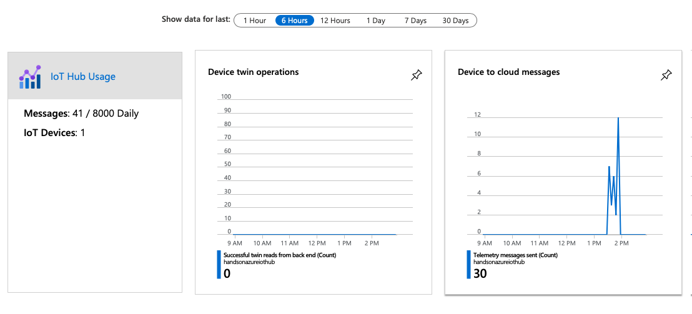Screen dimensions: 692x314
Task: Click the blue twin reads legend swatch
Action: point(219,265)
